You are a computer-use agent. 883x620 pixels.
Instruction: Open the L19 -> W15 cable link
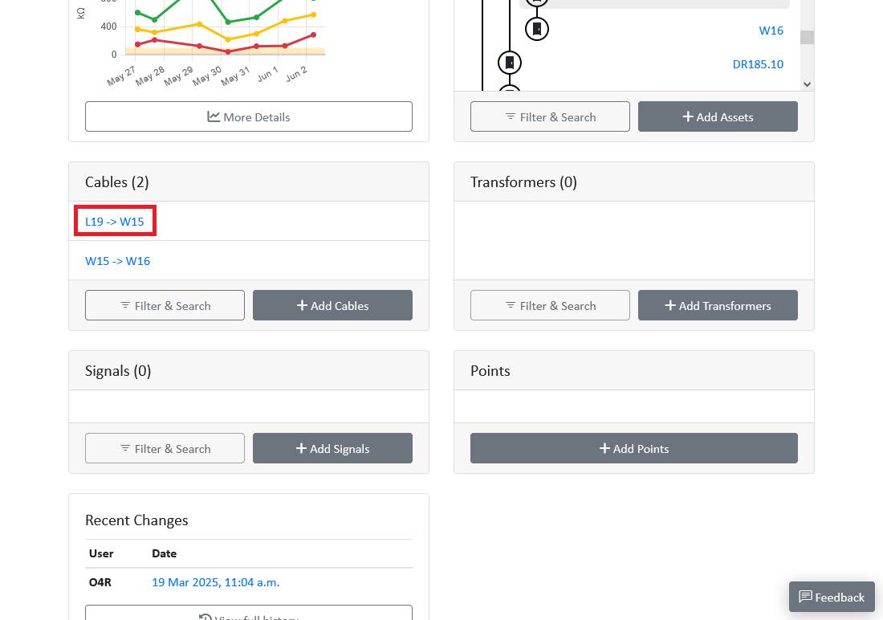pyautogui.click(x=114, y=222)
